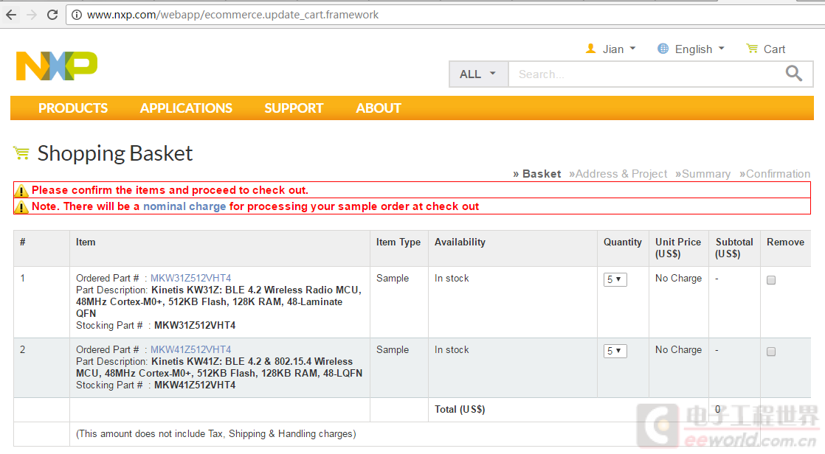The height and width of the screenshot is (454, 825).
Task: Click 'No Charge' for the MKW41Z512VHT4 row
Action: coord(678,349)
